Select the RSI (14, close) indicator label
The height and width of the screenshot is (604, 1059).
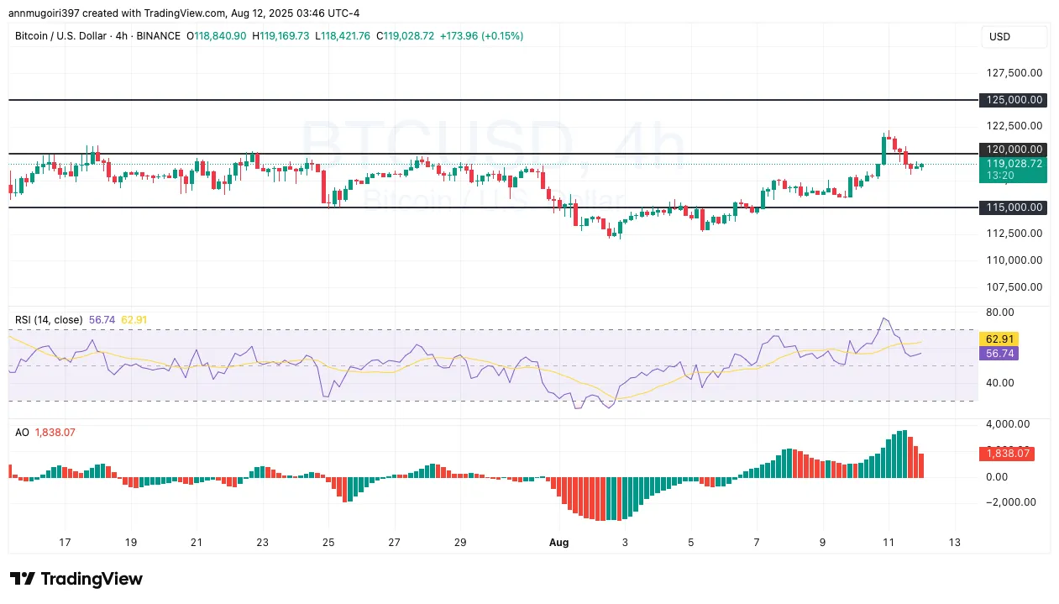click(47, 320)
